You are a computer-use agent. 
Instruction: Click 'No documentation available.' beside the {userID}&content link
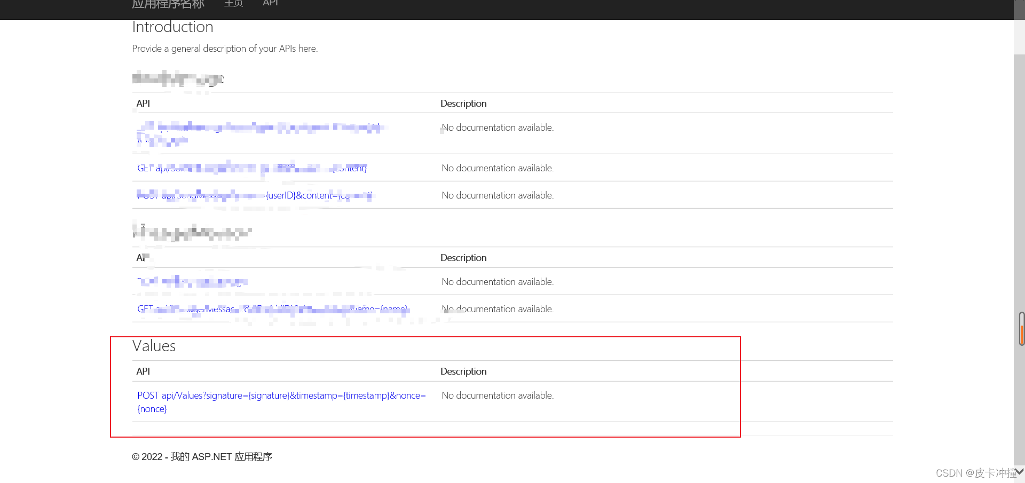(498, 195)
